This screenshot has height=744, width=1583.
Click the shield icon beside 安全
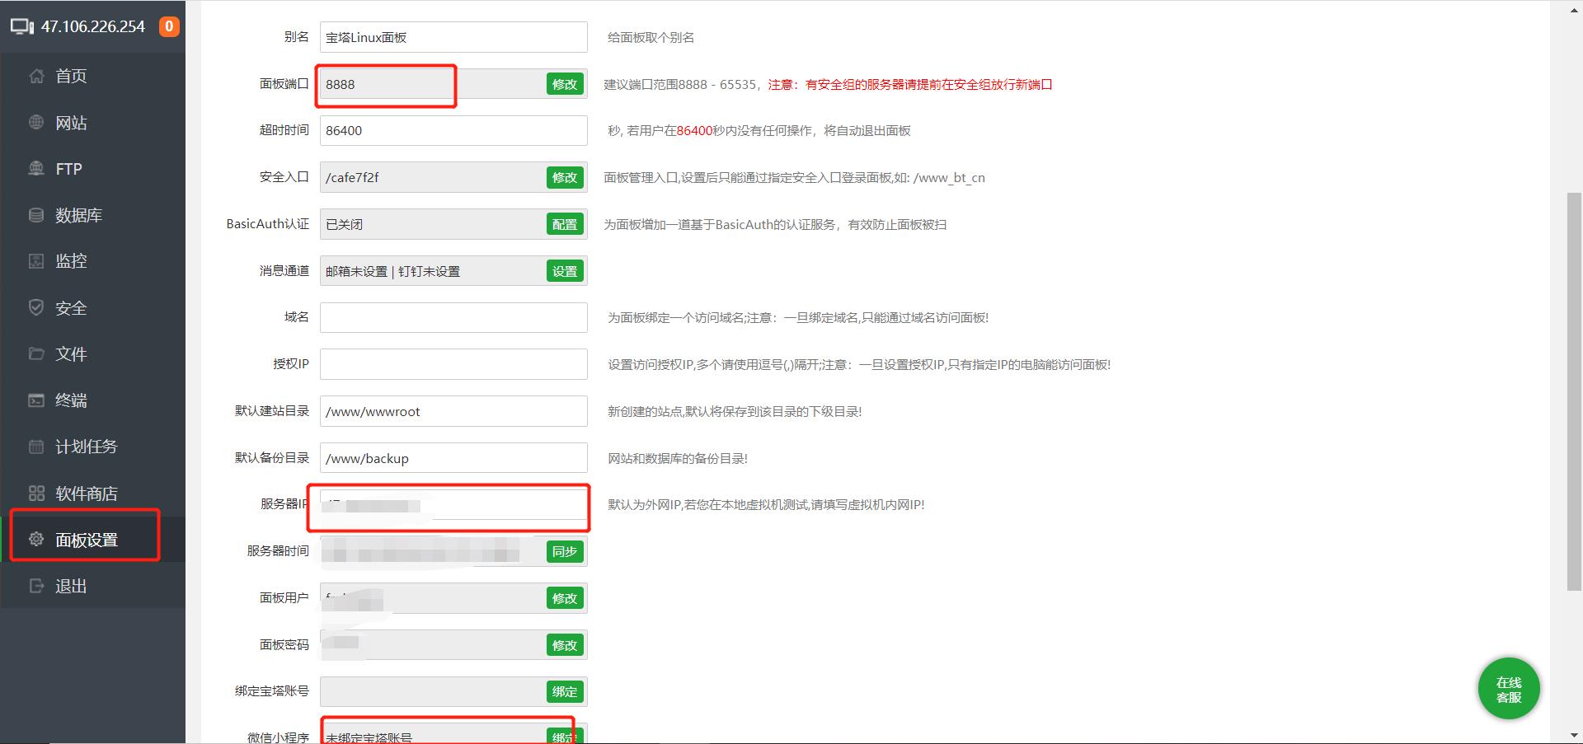click(x=36, y=307)
